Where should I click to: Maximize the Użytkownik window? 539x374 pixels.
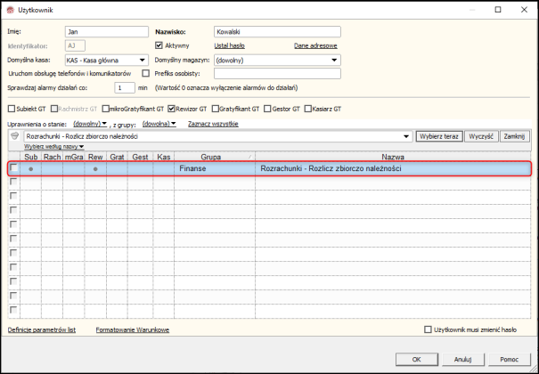(498, 10)
